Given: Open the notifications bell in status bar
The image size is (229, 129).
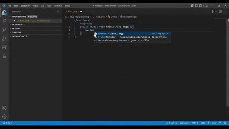Looking at the screenshot, I should [225, 123].
